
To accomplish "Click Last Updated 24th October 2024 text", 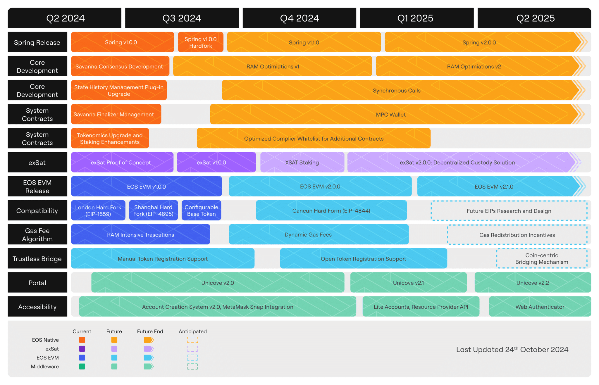I will click(512, 349).
